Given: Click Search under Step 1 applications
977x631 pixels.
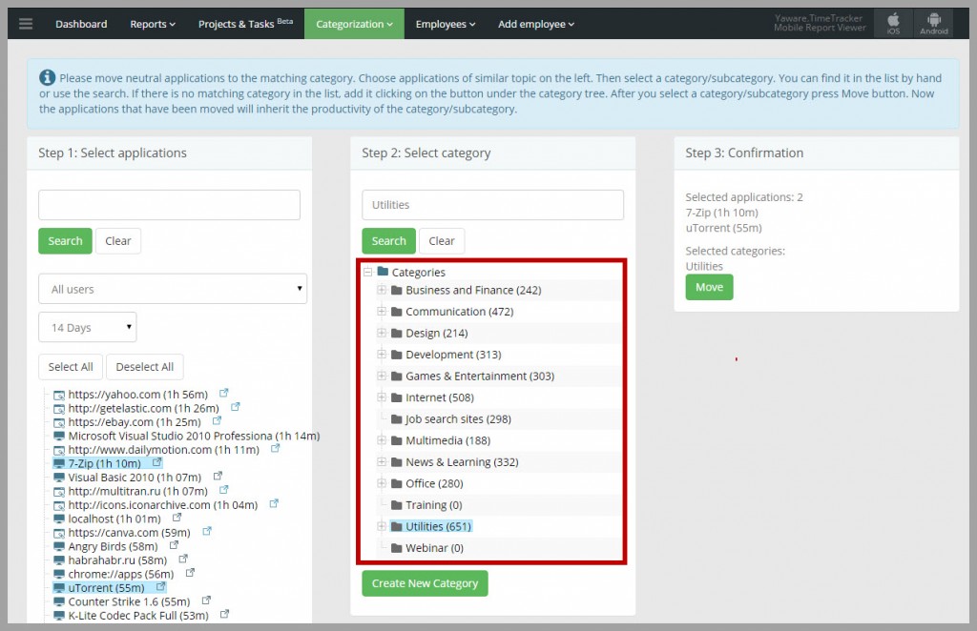Looking at the screenshot, I should pos(65,241).
